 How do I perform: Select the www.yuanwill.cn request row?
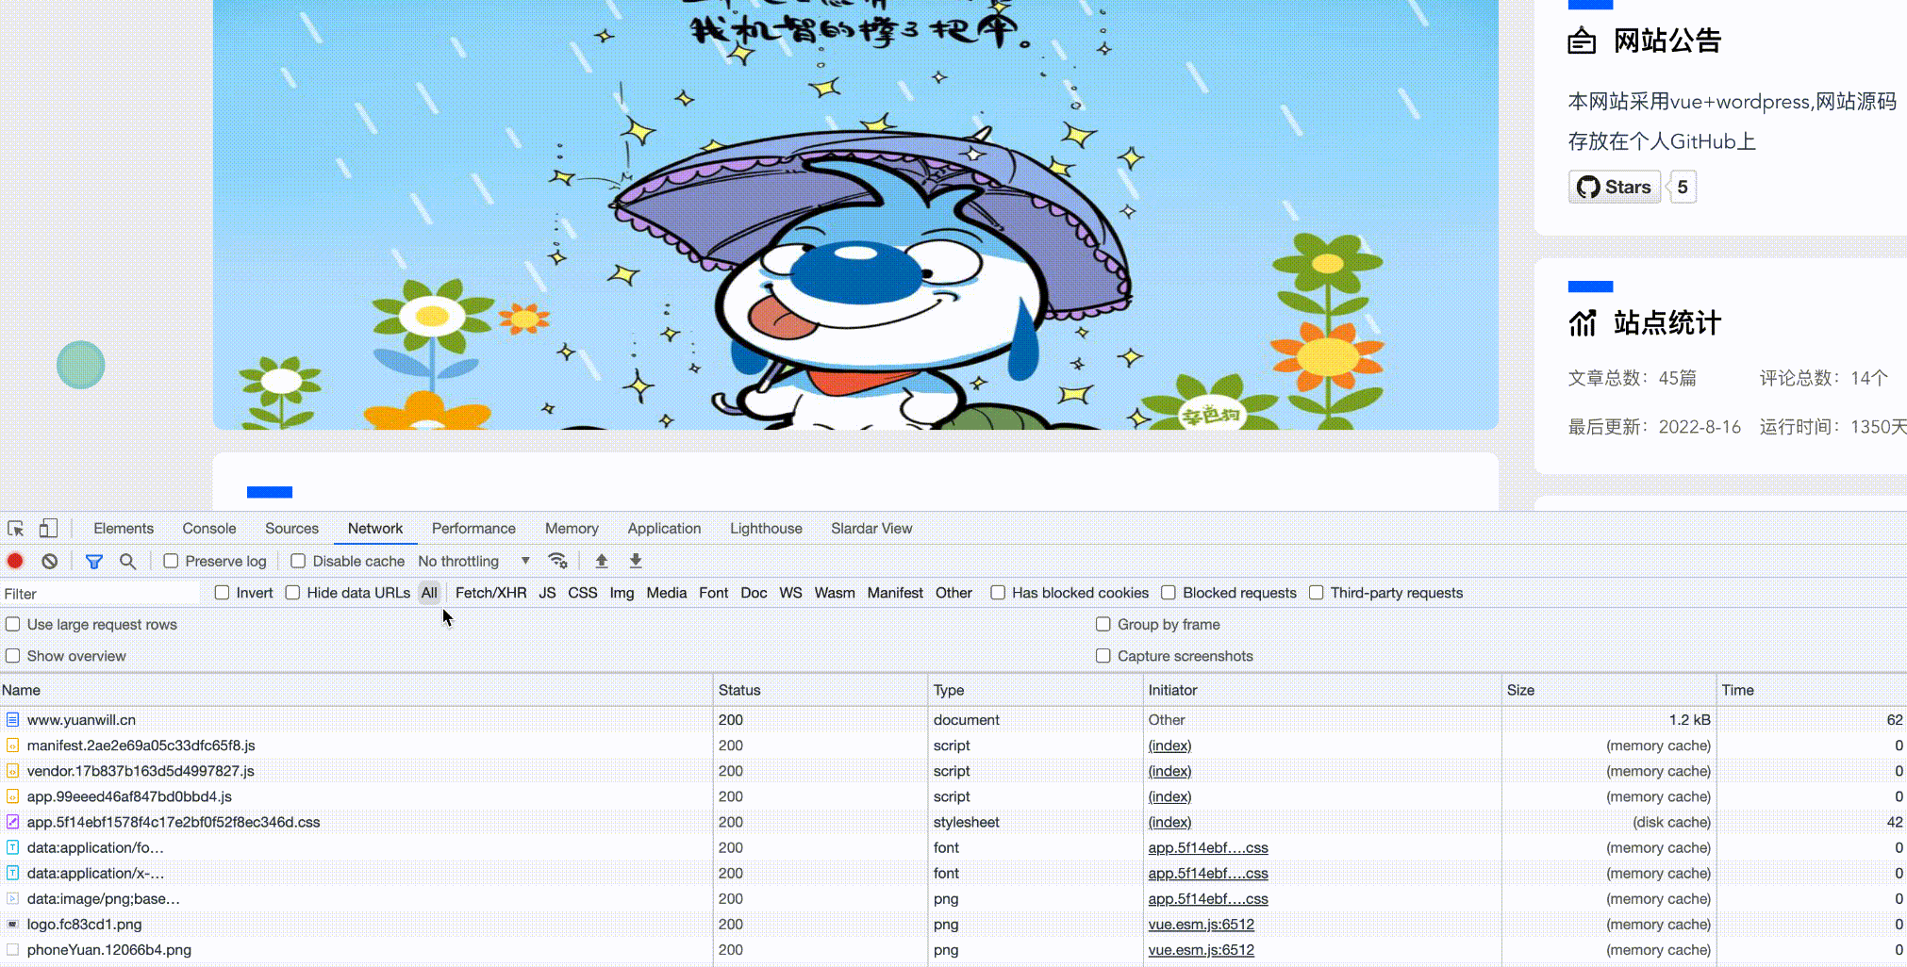point(953,720)
